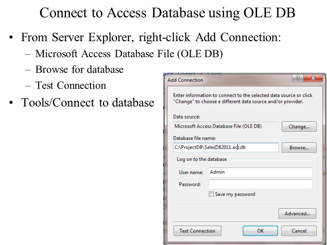This screenshot has width=327, height=245.
Task: Close the Add Connection dialog window
Action: pyautogui.click(x=313, y=78)
